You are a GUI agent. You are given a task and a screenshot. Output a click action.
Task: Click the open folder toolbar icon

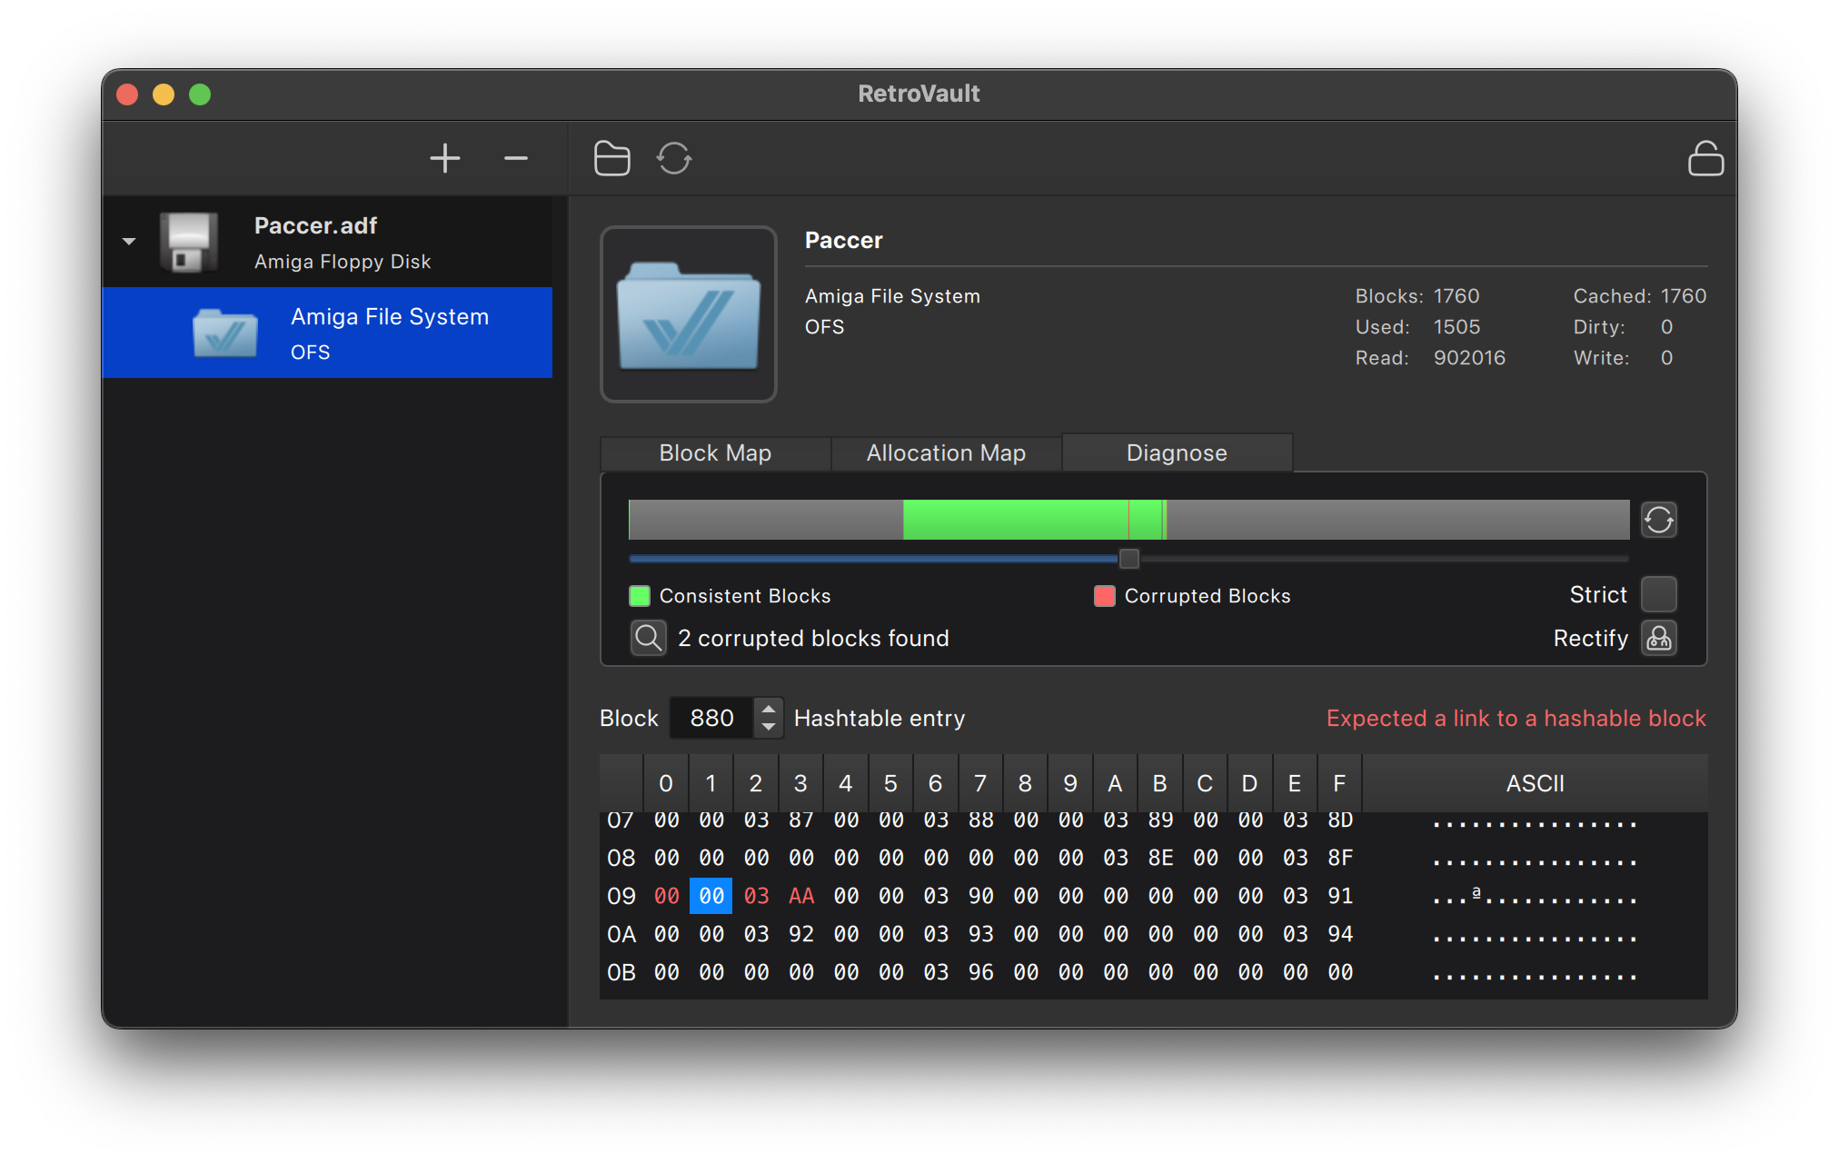(611, 159)
